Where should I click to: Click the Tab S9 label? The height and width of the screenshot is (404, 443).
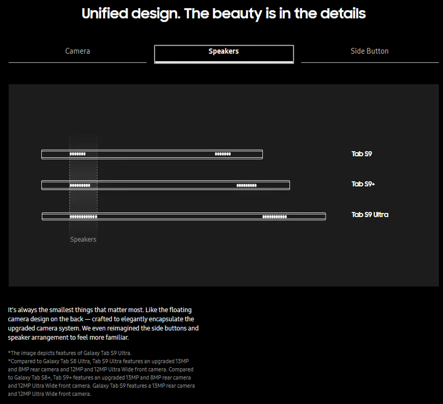click(361, 154)
